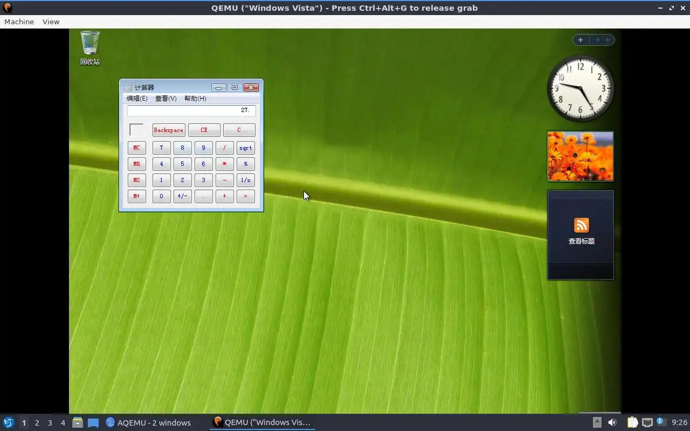
Task: Click the sqrt key
Action: [245, 148]
